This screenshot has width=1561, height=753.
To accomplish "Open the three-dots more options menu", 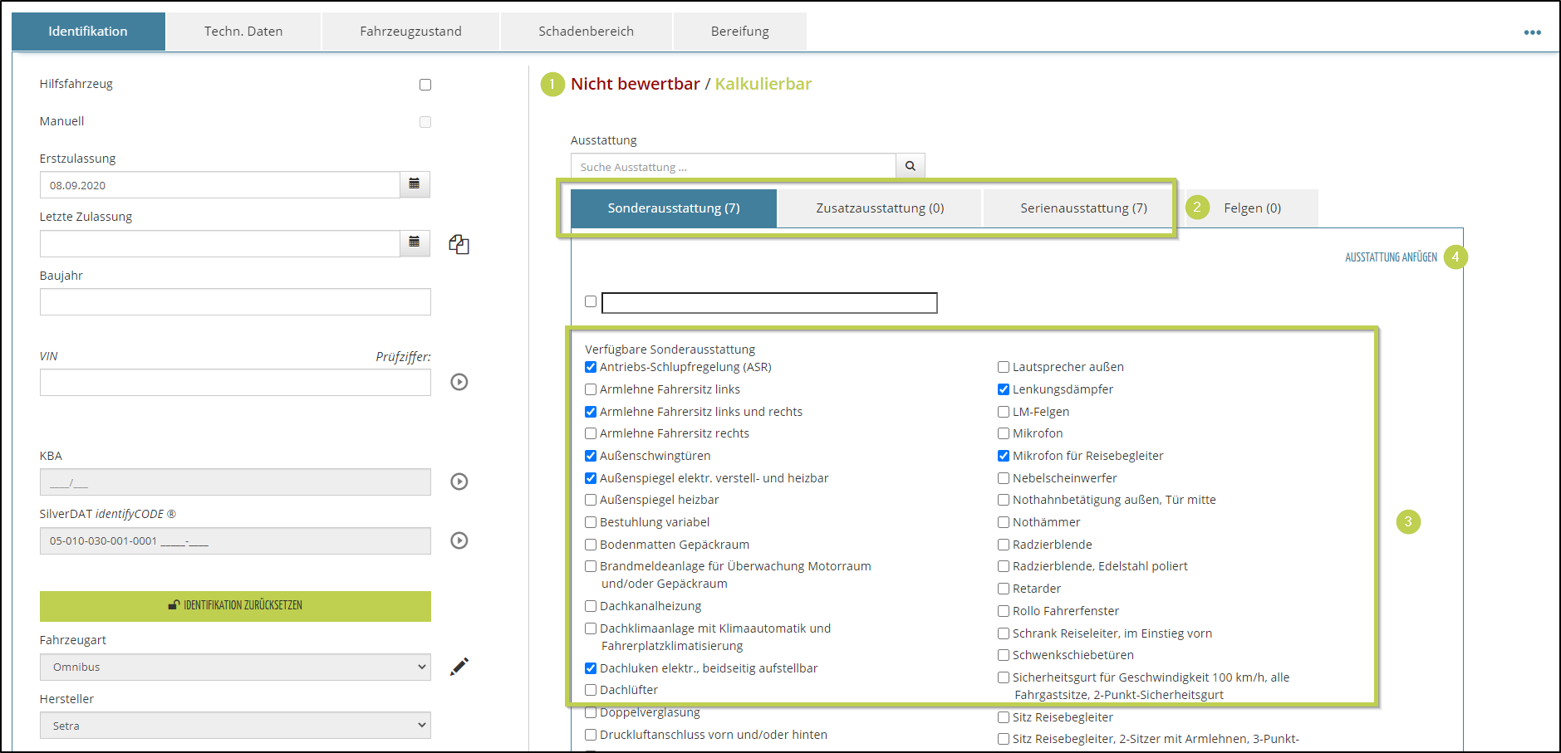I will pyautogui.click(x=1532, y=32).
